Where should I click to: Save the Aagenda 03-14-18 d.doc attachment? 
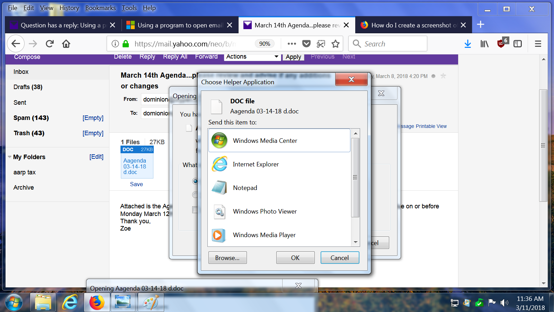coord(136,184)
